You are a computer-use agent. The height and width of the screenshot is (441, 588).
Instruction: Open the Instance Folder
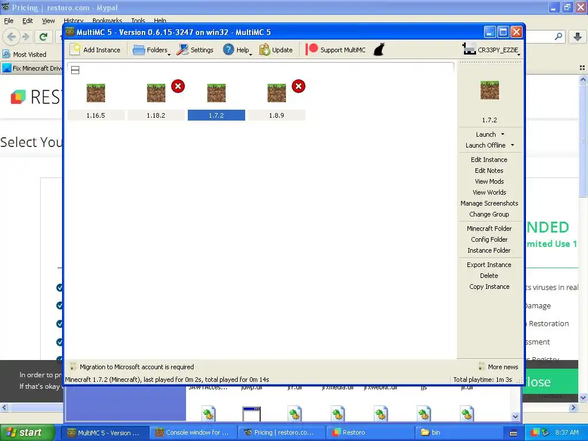(489, 250)
